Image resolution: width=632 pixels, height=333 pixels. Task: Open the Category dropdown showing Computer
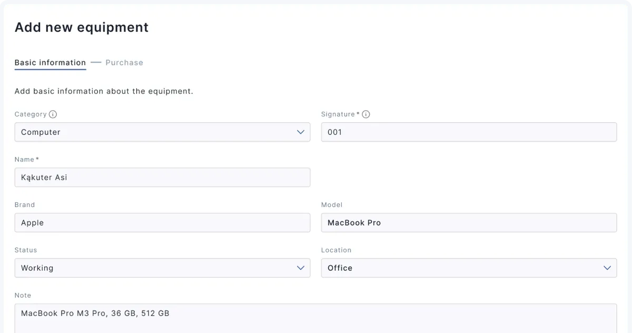pyautogui.click(x=158, y=132)
